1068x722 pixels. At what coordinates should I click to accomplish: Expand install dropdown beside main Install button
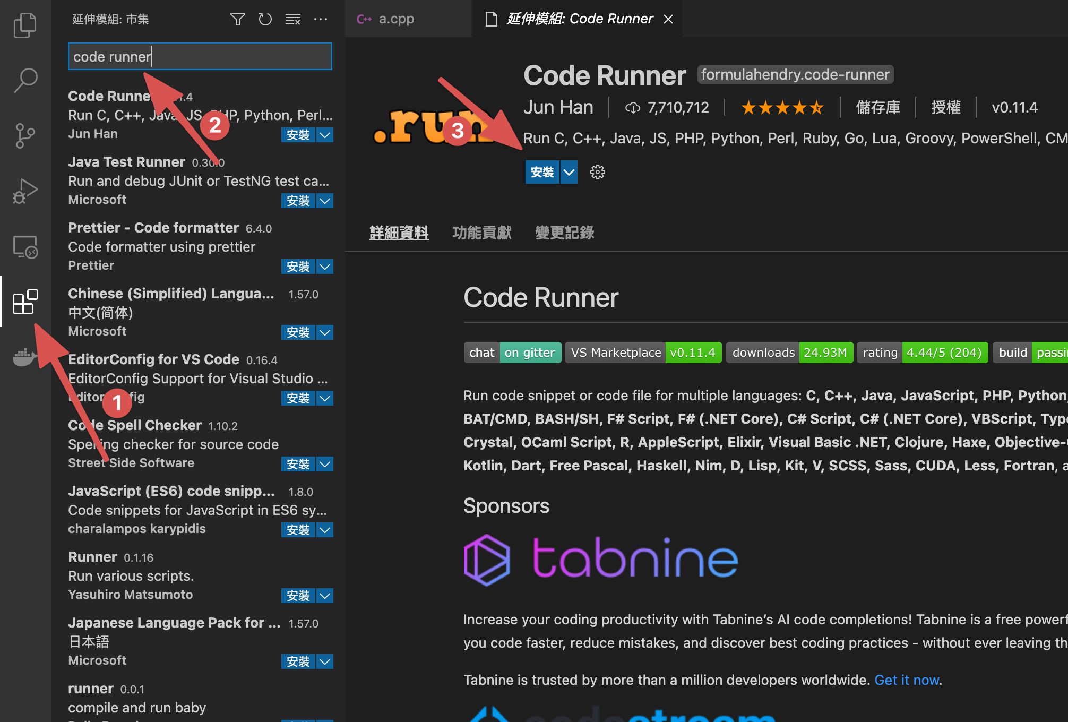tap(569, 172)
